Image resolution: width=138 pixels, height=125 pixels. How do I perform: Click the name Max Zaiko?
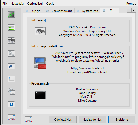pyautogui.click(x=88, y=97)
